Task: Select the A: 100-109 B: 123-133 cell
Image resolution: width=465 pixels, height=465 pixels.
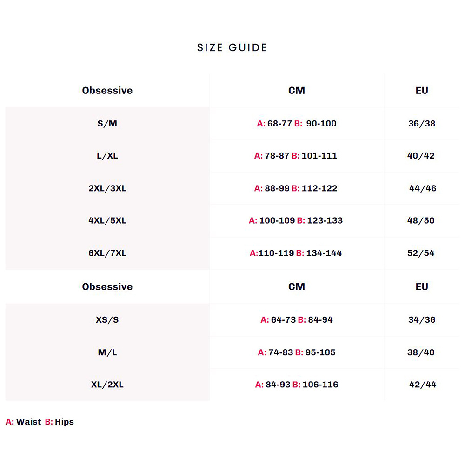Action: [x=296, y=220]
